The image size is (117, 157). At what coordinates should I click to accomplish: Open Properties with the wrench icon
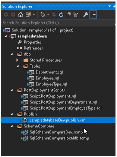(86, 15)
